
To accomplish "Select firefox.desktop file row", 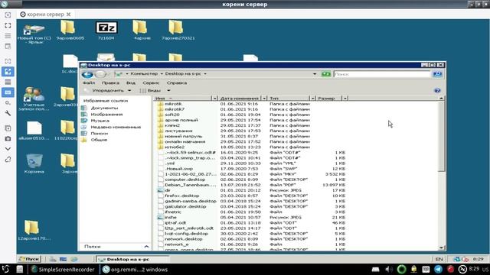I will [x=251, y=196].
